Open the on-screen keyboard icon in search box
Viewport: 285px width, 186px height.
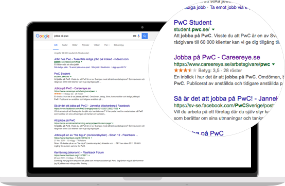point(135,36)
